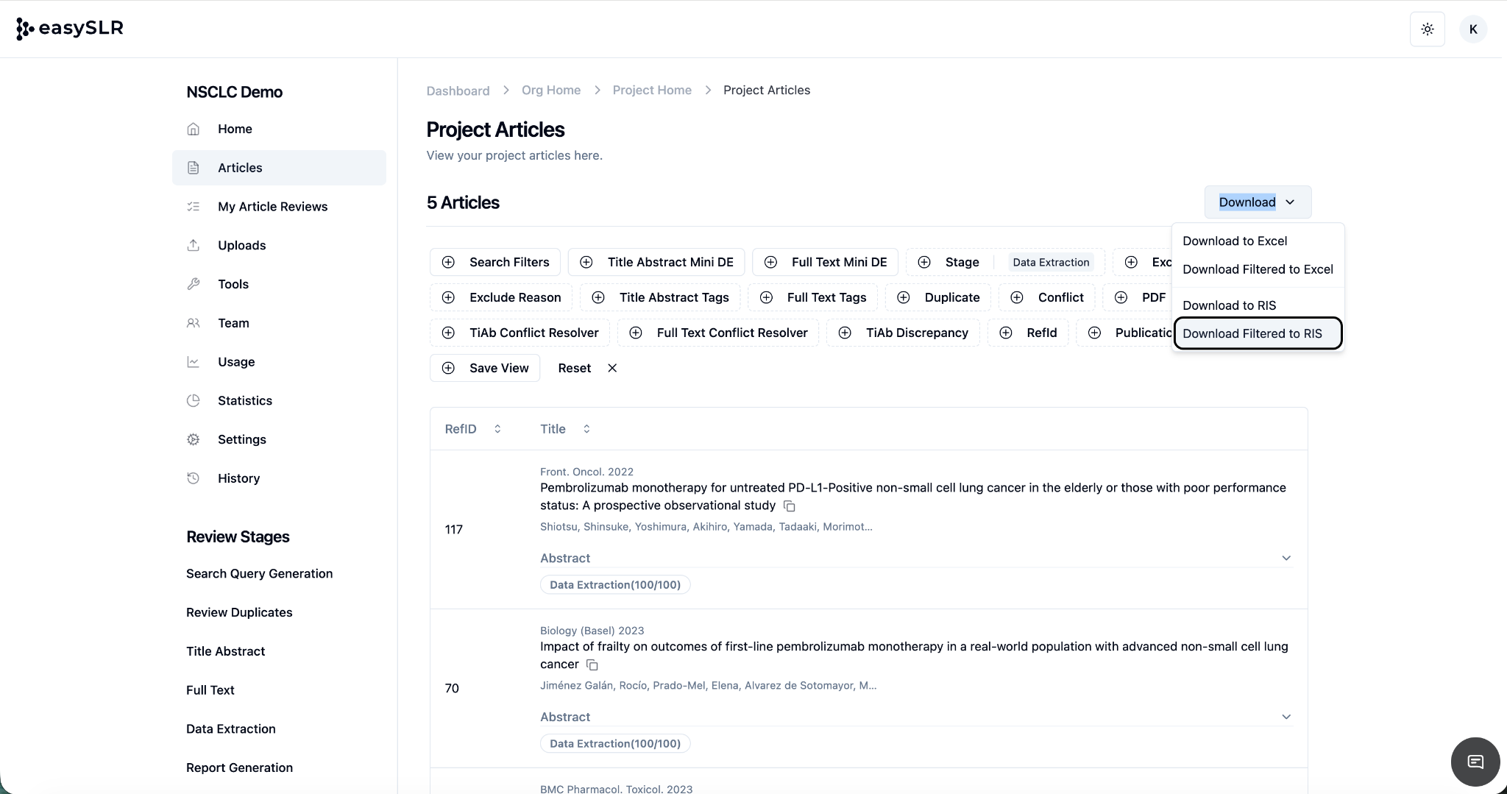This screenshot has width=1507, height=794.
Task: Select Download Filtered to RIS
Action: pos(1257,333)
